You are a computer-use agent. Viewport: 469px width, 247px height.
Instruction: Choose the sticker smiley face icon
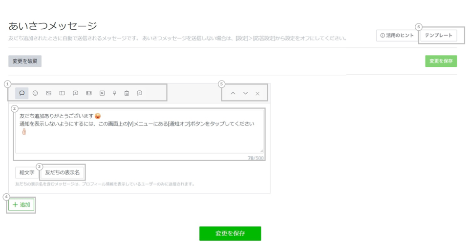[35, 93]
